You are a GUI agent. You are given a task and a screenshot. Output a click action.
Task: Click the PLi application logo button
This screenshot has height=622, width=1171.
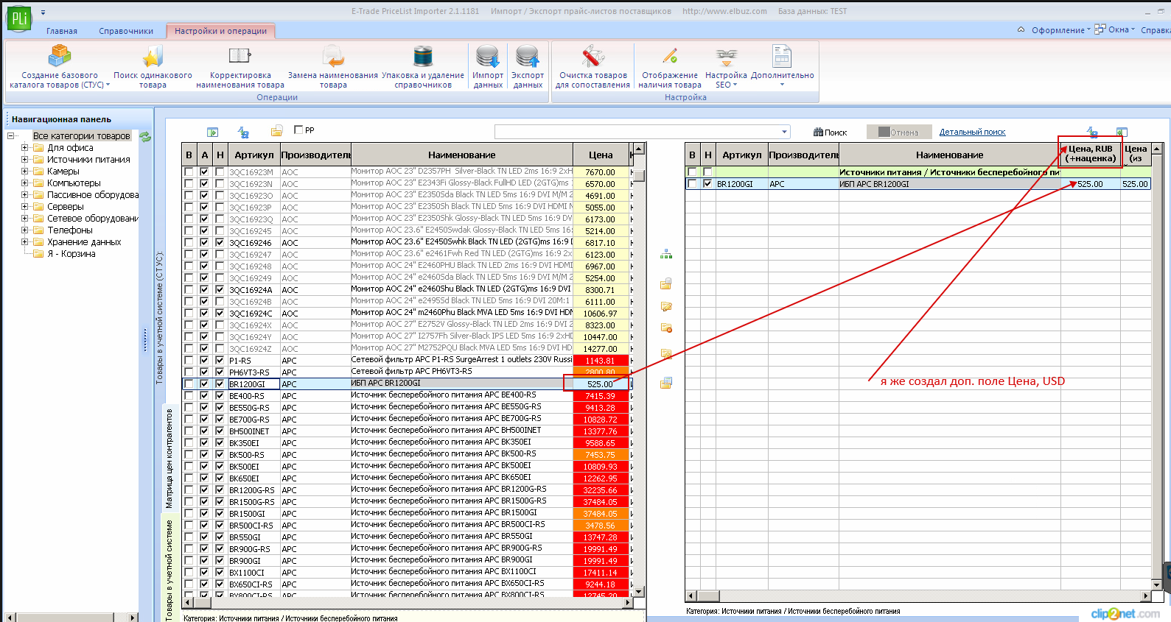point(18,18)
